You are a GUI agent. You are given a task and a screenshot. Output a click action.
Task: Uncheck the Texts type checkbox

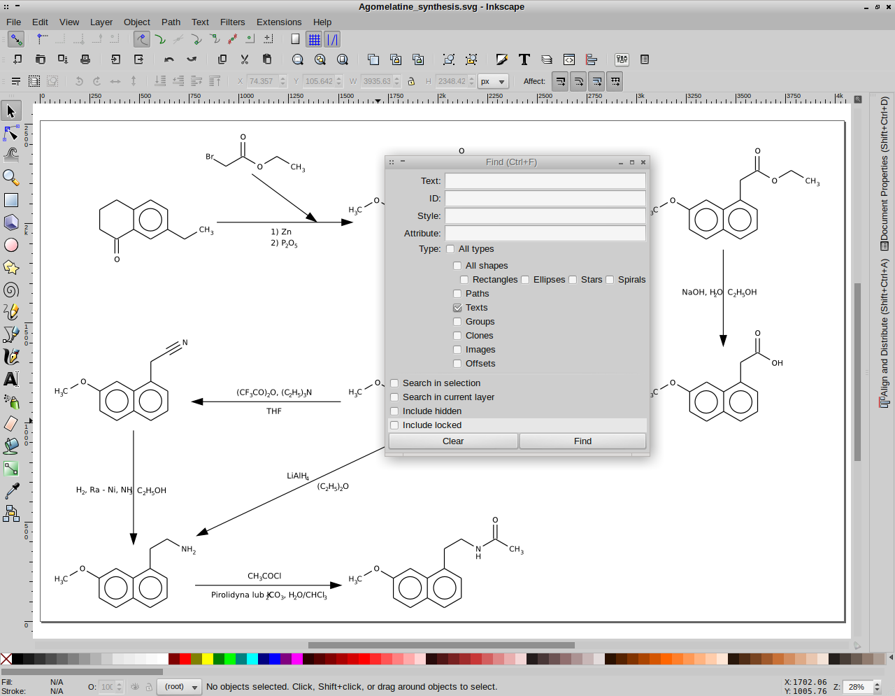click(457, 308)
